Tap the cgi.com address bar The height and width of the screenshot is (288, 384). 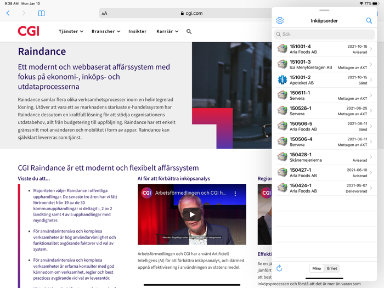191,13
